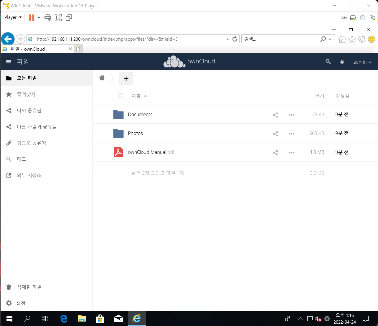Image resolution: width=378 pixels, height=326 pixels.
Task: Show files shared by link
Action: click(47, 143)
